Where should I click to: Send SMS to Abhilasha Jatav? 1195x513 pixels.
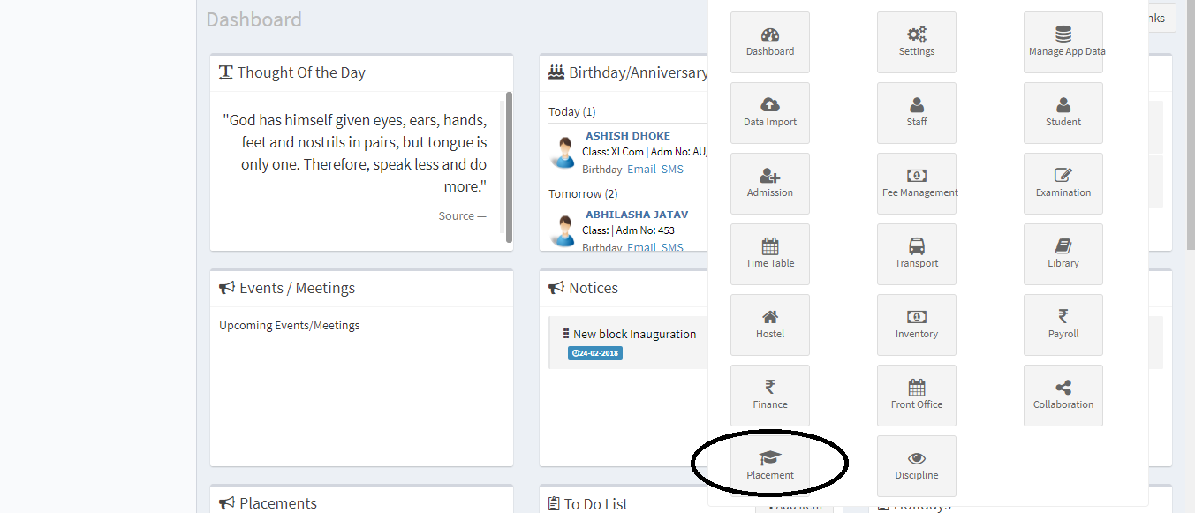[672, 247]
